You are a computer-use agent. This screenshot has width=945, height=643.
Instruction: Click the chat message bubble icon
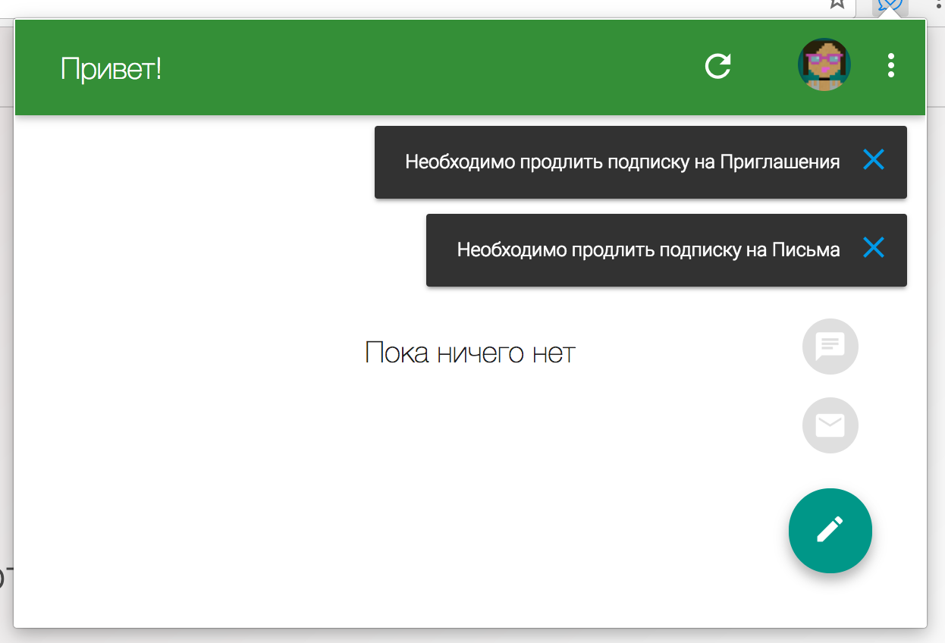[830, 347]
